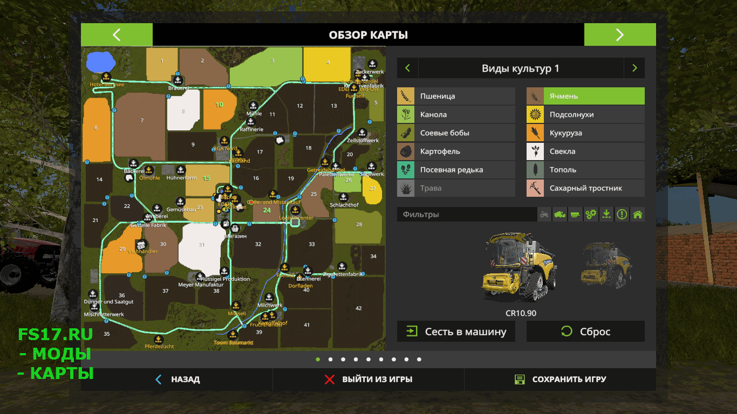Screen dimensions: 737x414
Task: Select the Flüssigei Produktion map marker
Action: click(x=224, y=271)
